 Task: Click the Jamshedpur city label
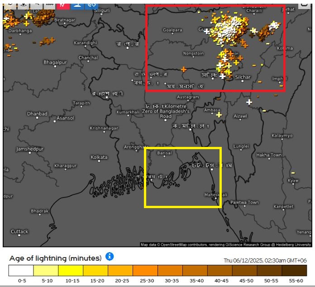[x=30, y=149]
